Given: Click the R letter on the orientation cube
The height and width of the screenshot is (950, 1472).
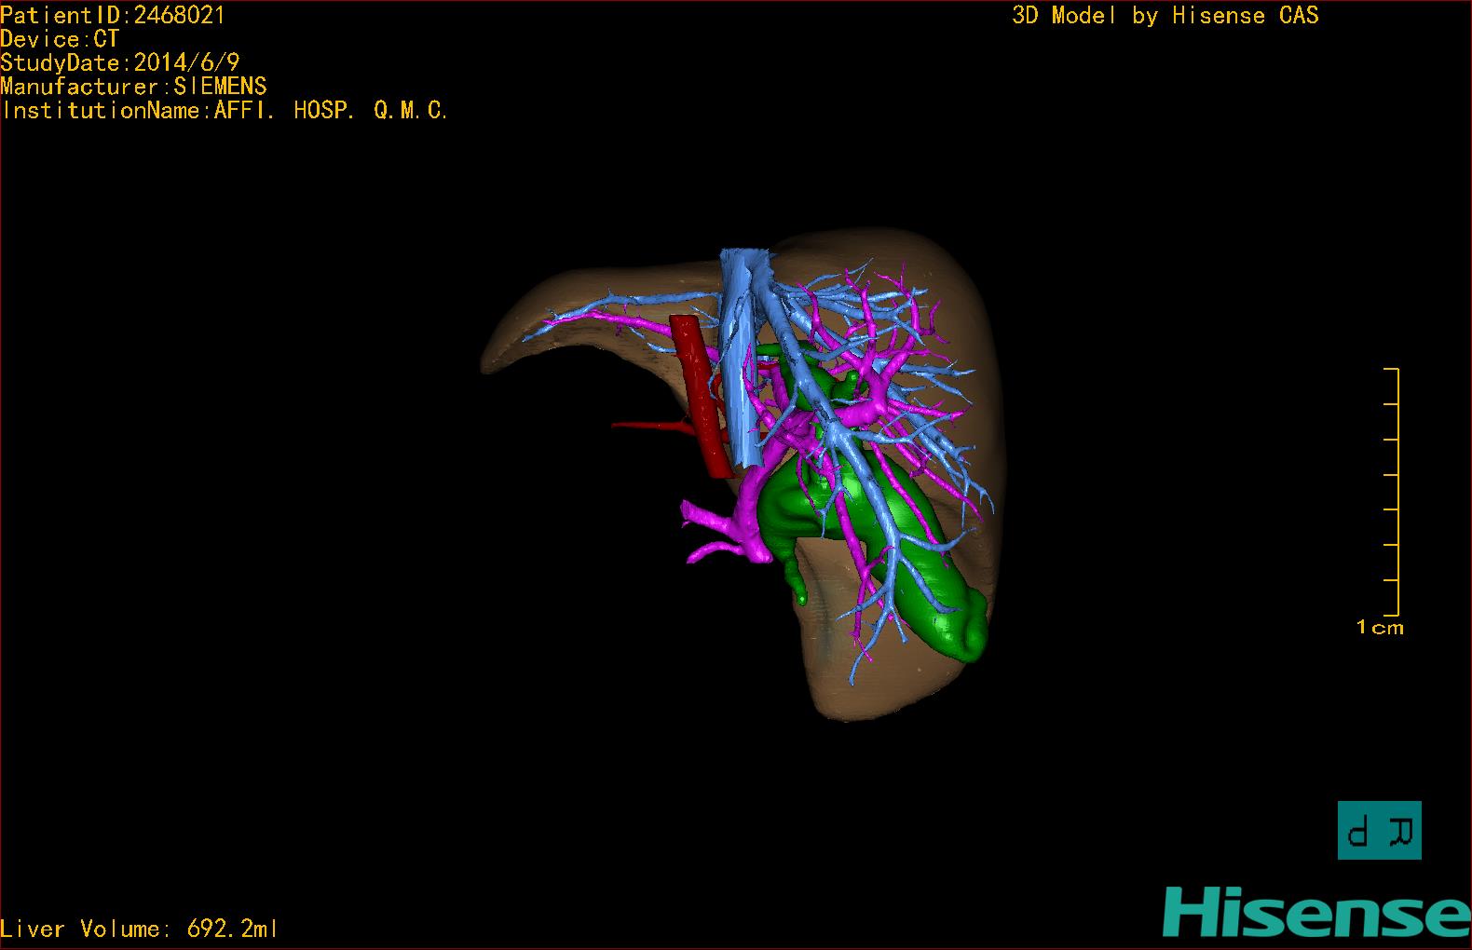Looking at the screenshot, I should pos(1400,830).
